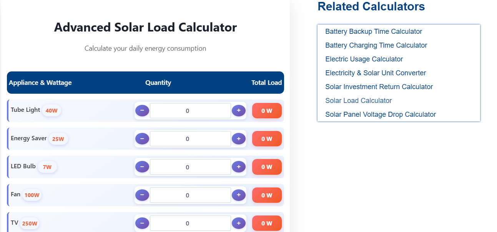The width and height of the screenshot is (497, 232).
Task: Decrease Energy Saver quantity with minus icon
Action: click(x=142, y=138)
